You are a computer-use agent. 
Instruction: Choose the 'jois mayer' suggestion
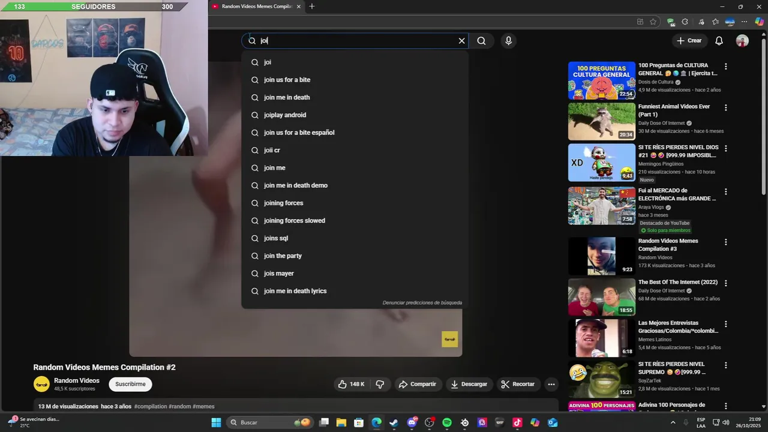tap(355, 274)
